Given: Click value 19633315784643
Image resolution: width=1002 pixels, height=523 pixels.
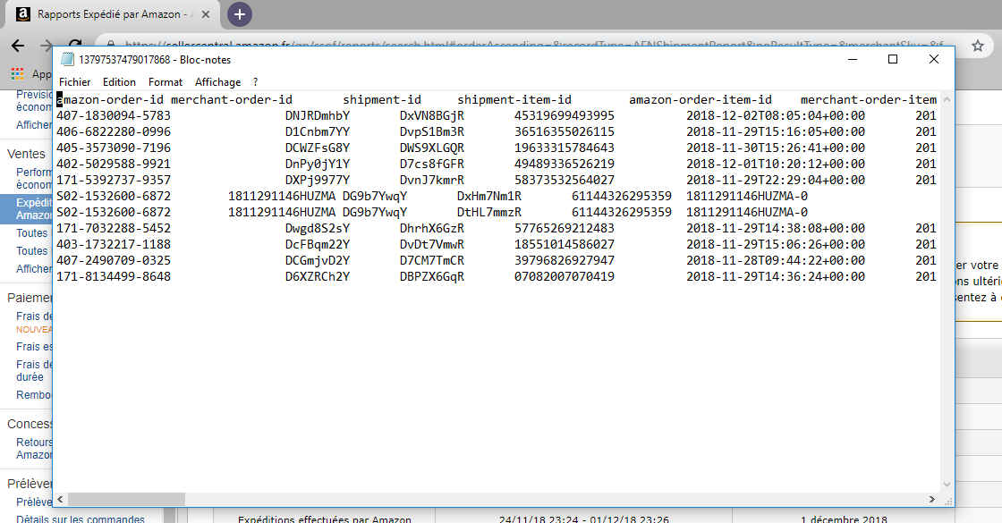Looking at the screenshot, I should pos(565,148).
